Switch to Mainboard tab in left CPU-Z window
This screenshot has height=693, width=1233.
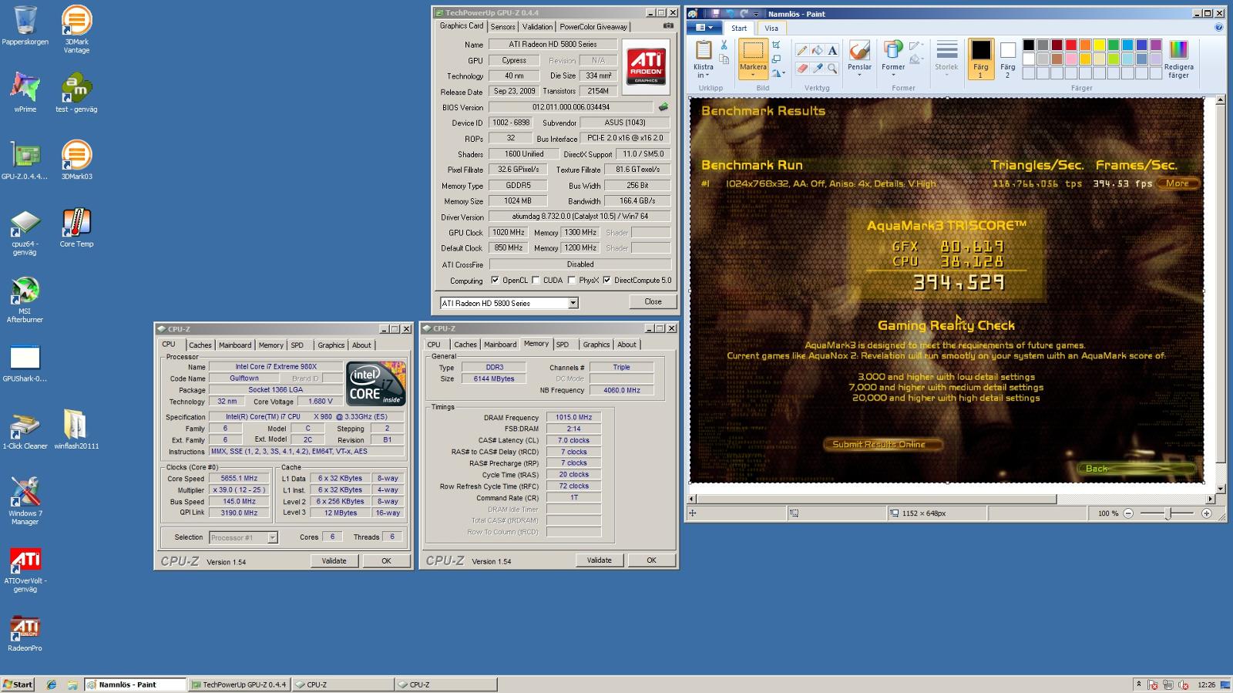point(234,345)
